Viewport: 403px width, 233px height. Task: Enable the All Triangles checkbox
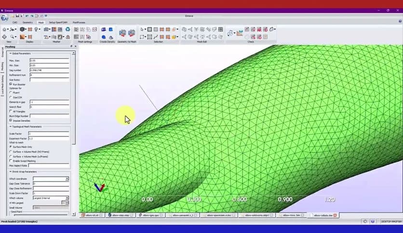coord(11,111)
